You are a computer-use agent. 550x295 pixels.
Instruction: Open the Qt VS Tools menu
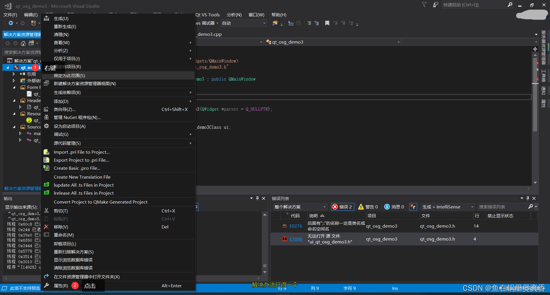click(x=207, y=15)
